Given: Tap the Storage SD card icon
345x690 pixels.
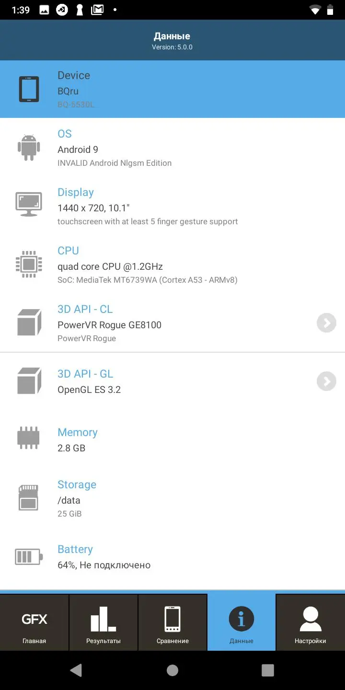Looking at the screenshot, I should point(28,497).
